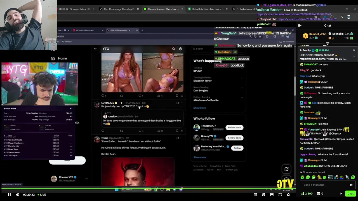The image size is (358, 201).
Task: Follow back Greeny777
Action: (x=234, y=138)
